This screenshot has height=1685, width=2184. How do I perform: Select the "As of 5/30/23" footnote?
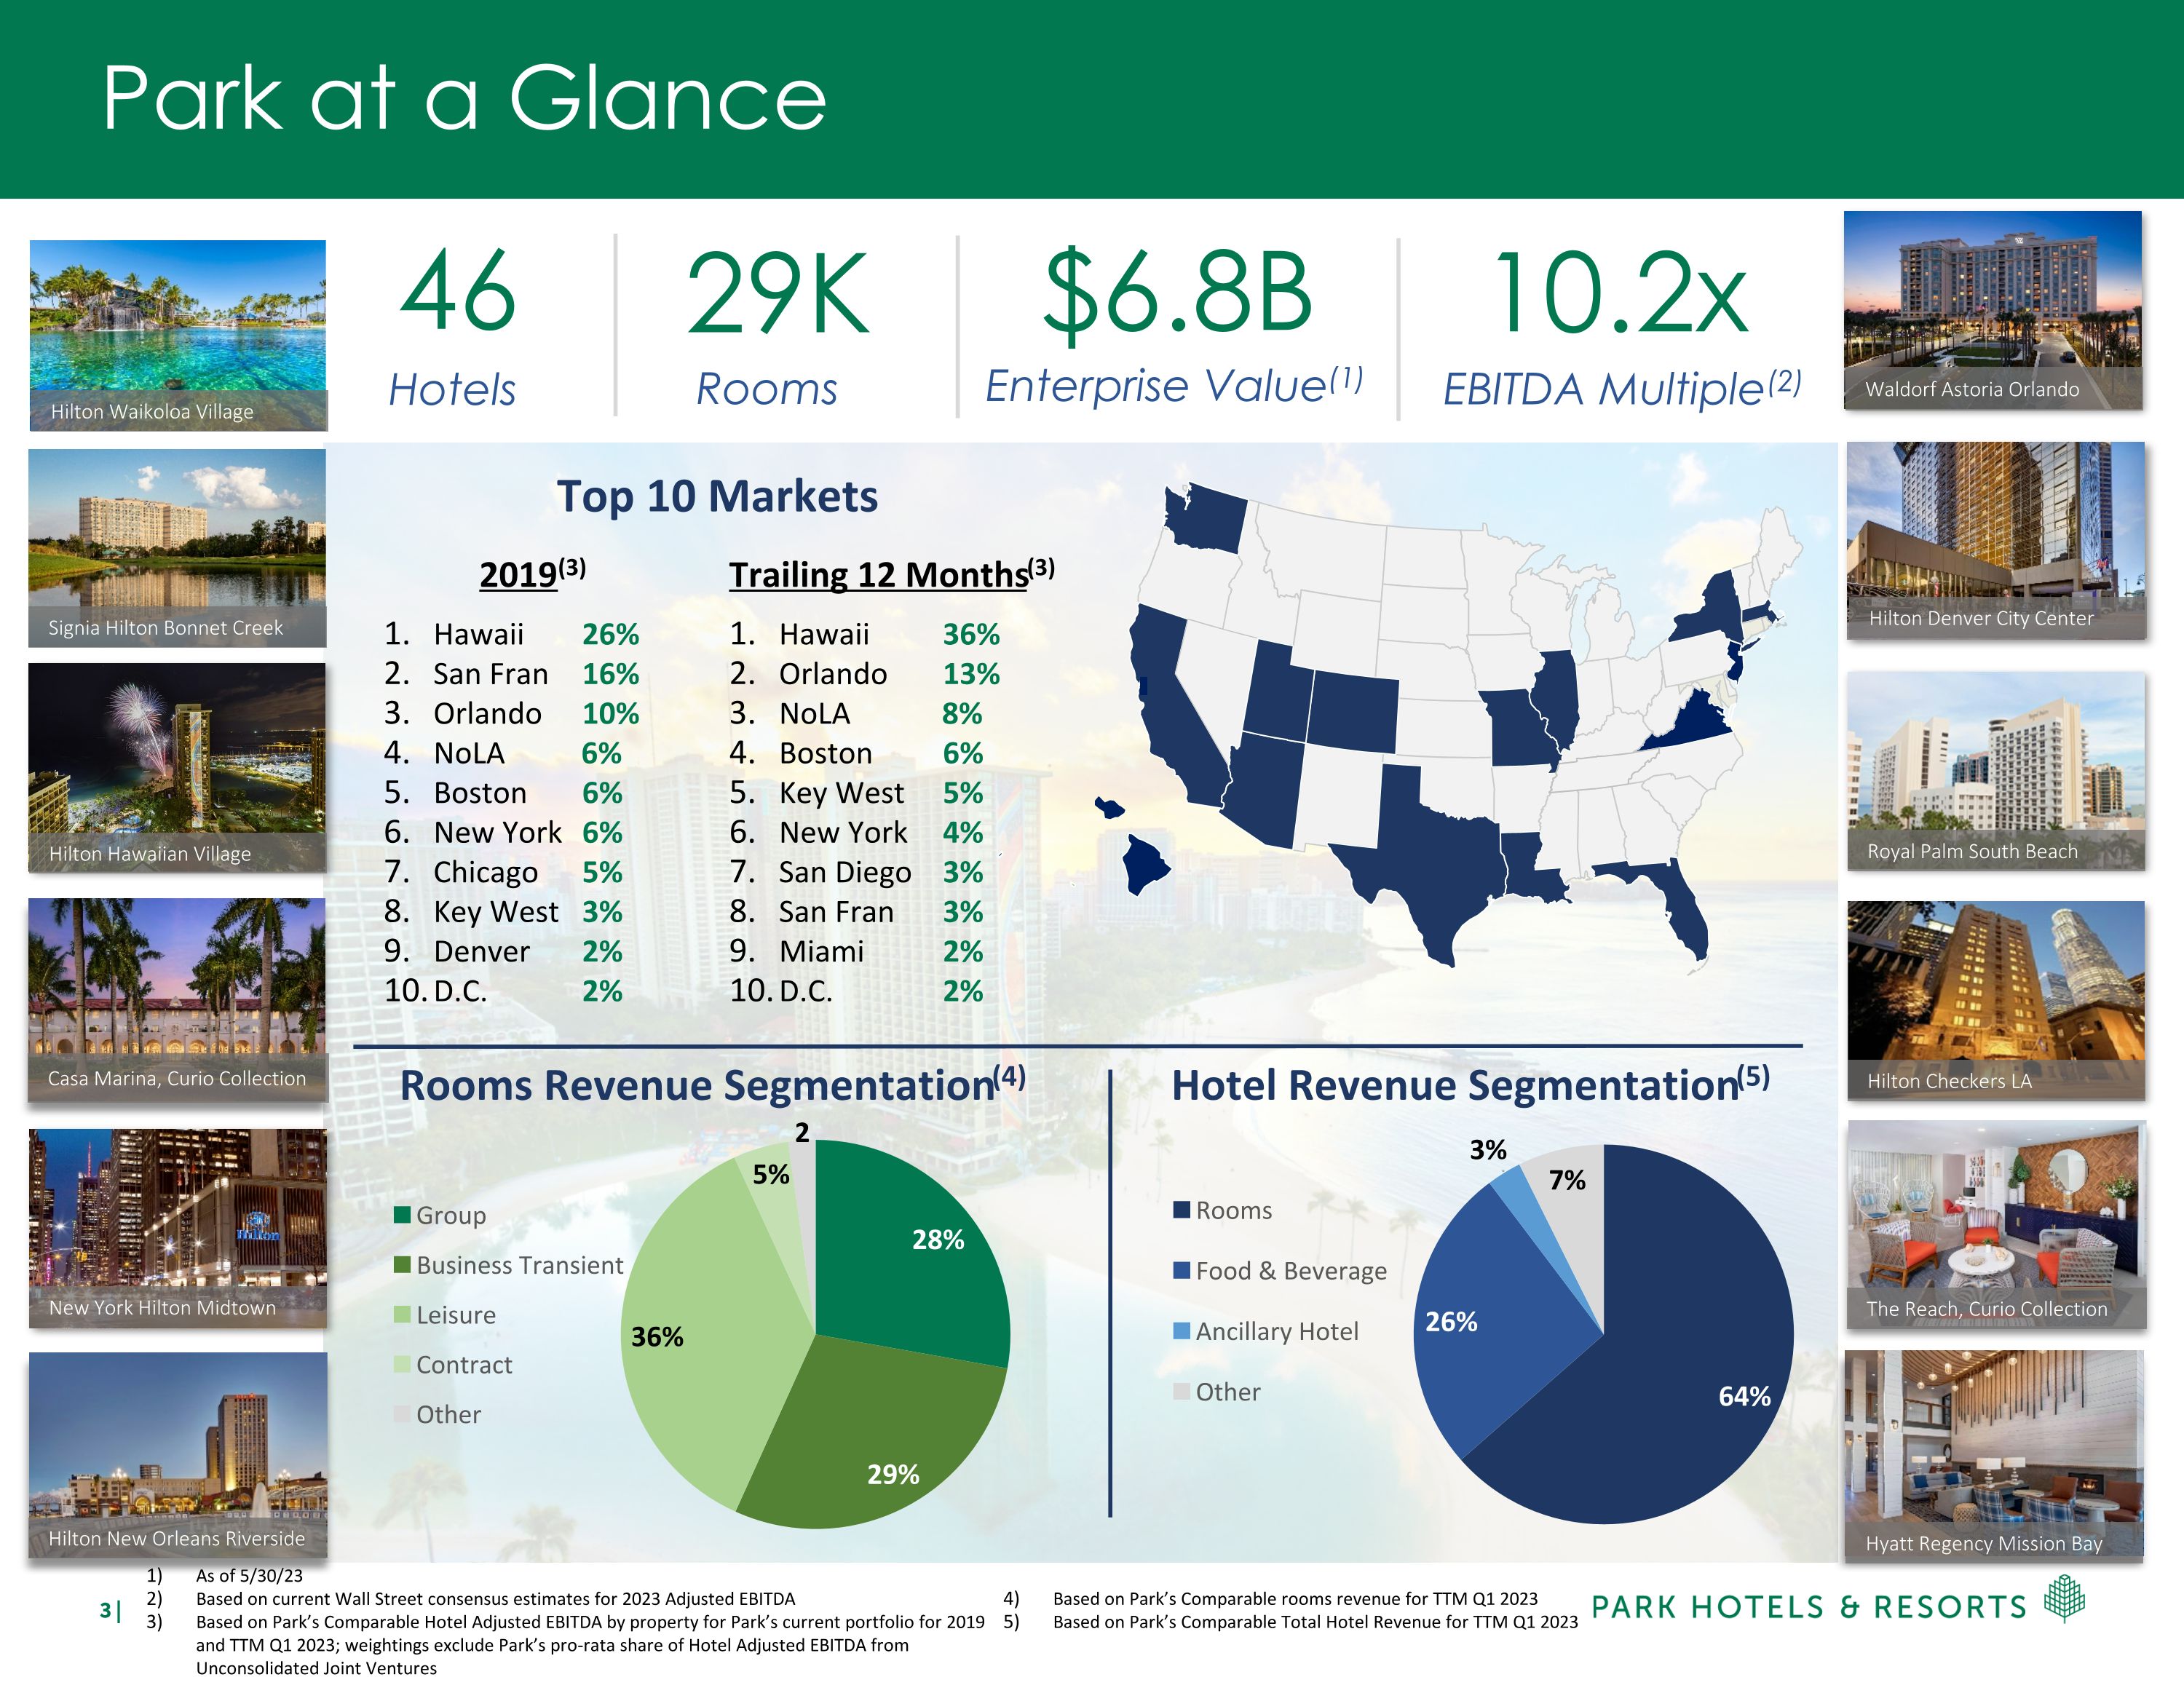(x=249, y=1576)
